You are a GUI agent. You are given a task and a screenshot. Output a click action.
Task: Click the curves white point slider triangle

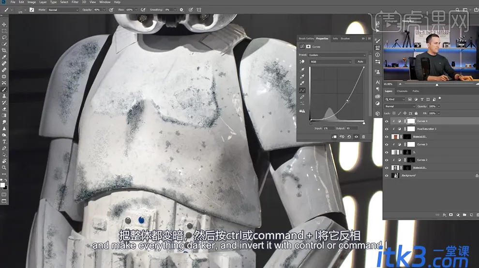tap(364, 123)
